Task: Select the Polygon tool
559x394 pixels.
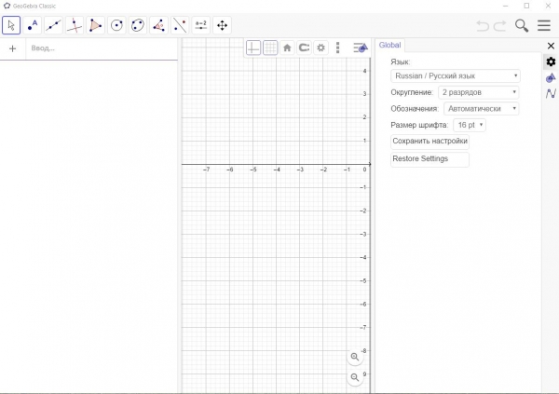Action: click(x=96, y=25)
